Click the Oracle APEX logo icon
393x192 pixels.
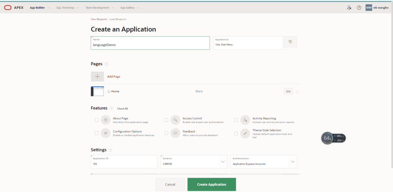[8, 8]
